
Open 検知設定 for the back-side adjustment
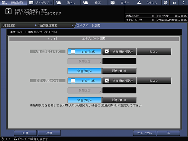click(85, 90)
